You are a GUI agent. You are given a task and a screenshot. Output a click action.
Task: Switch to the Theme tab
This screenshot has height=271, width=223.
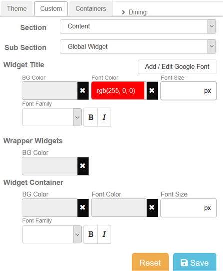coord(17,9)
